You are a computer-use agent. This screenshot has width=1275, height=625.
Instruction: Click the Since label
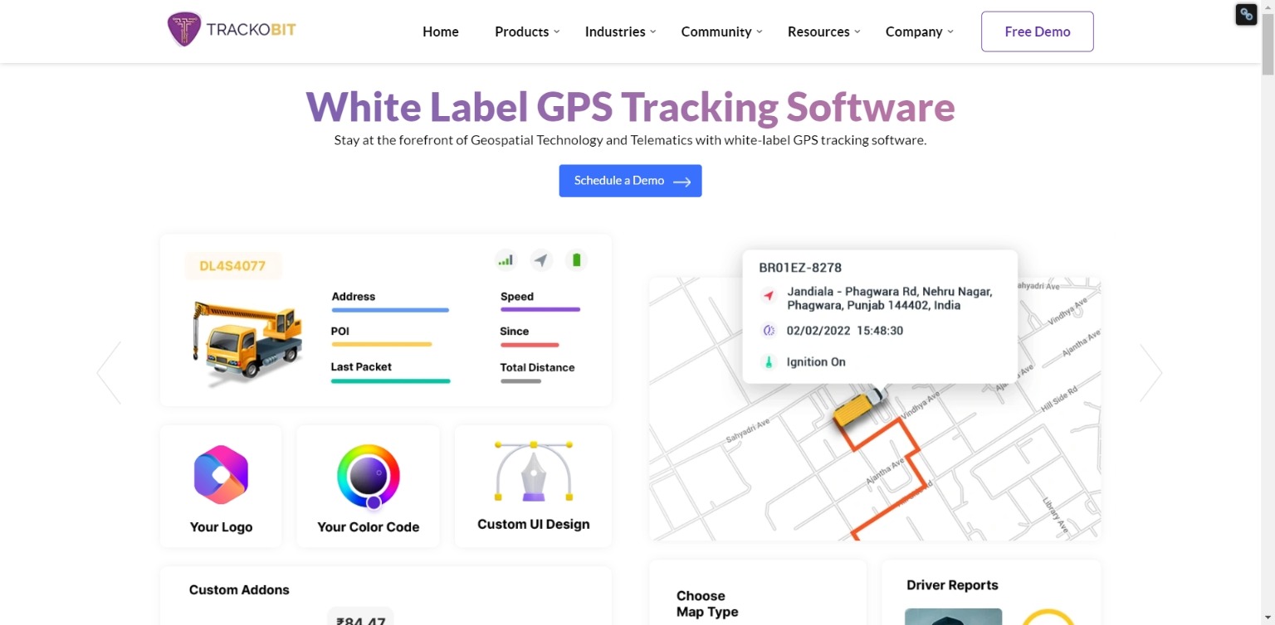click(x=515, y=332)
